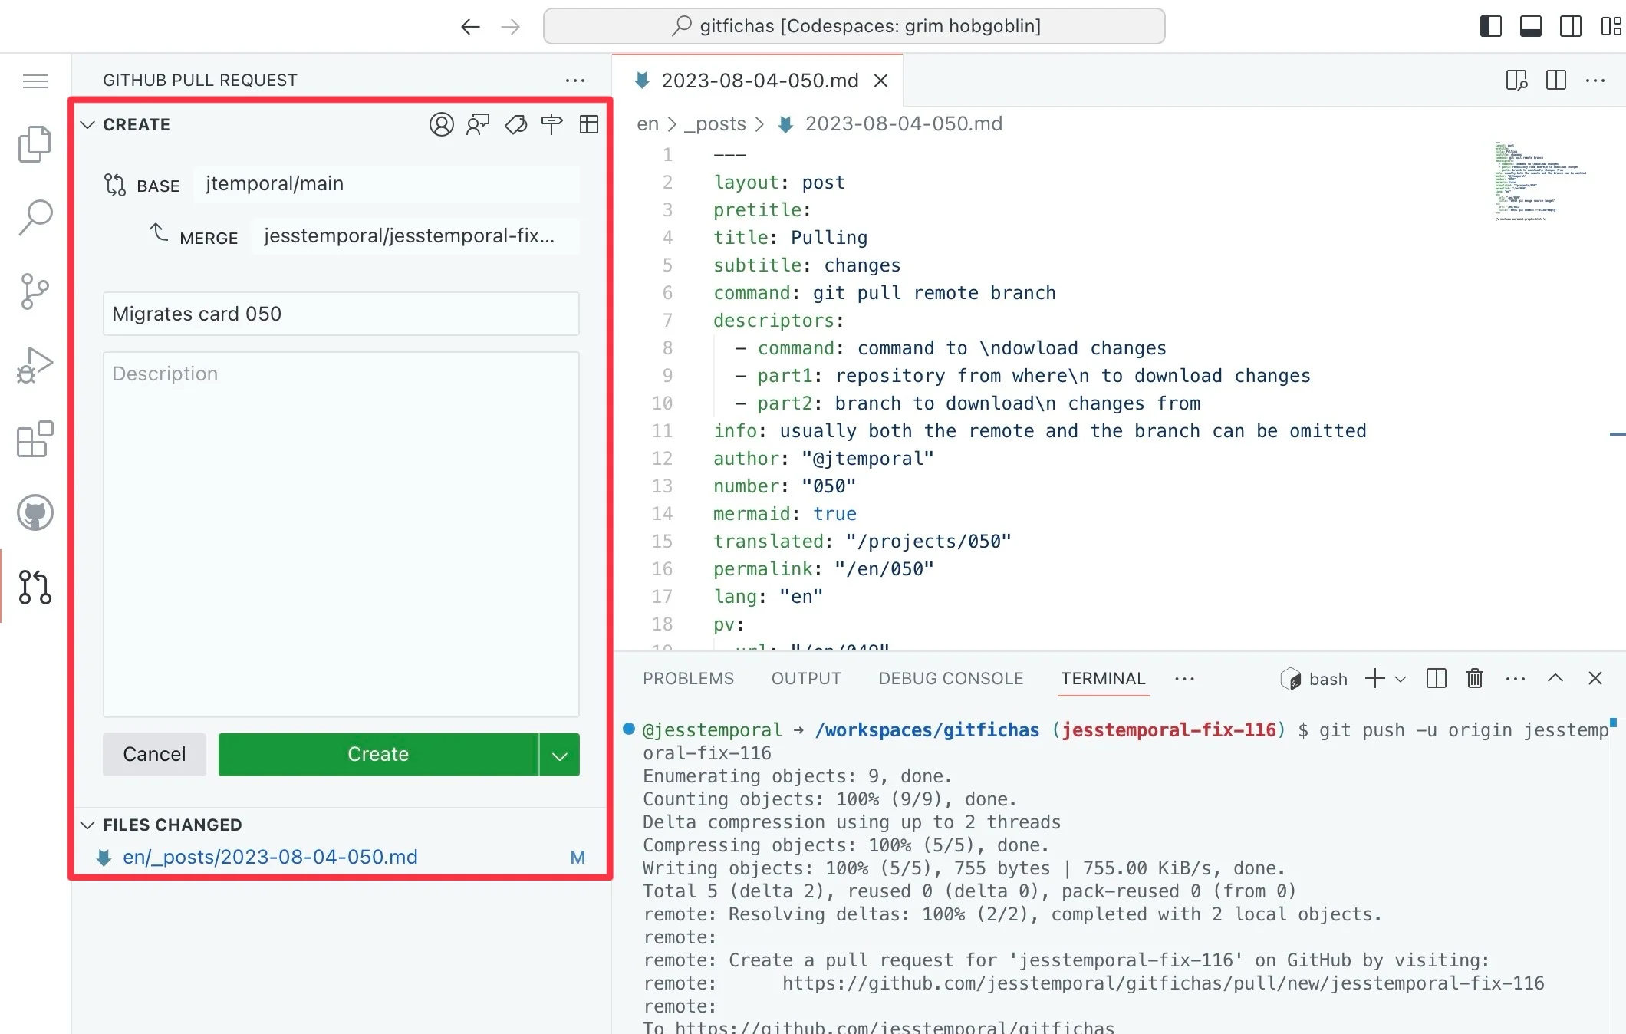The height and width of the screenshot is (1034, 1626).
Task: Select the GitHub Pull Requests sidebar icon
Action: click(35, 588)
